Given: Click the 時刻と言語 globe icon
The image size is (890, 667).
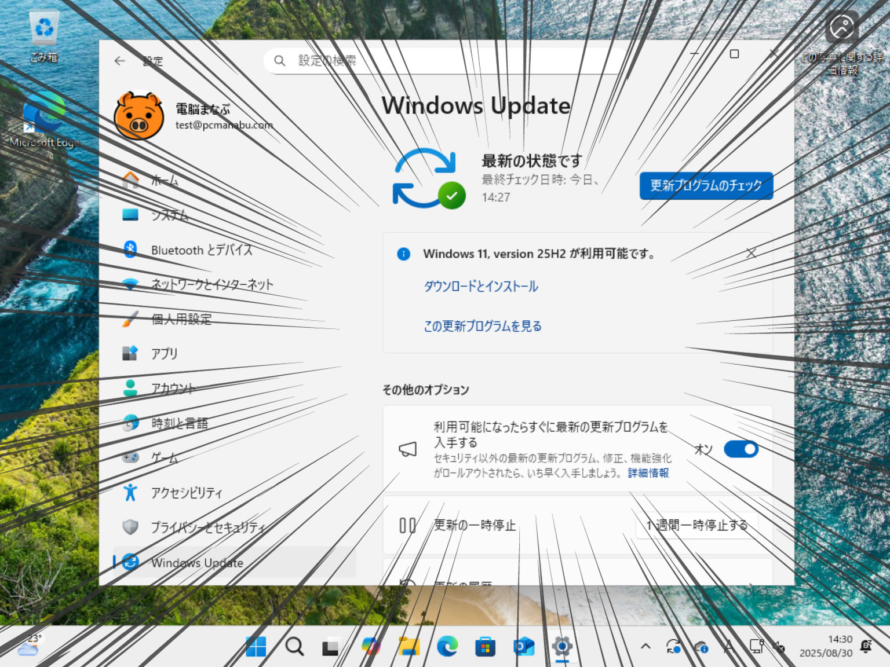Looking at the screenshot, I should [x=130, y=423].
